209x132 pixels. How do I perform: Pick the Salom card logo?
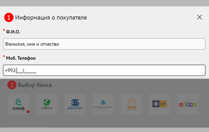tap(188, 104)
